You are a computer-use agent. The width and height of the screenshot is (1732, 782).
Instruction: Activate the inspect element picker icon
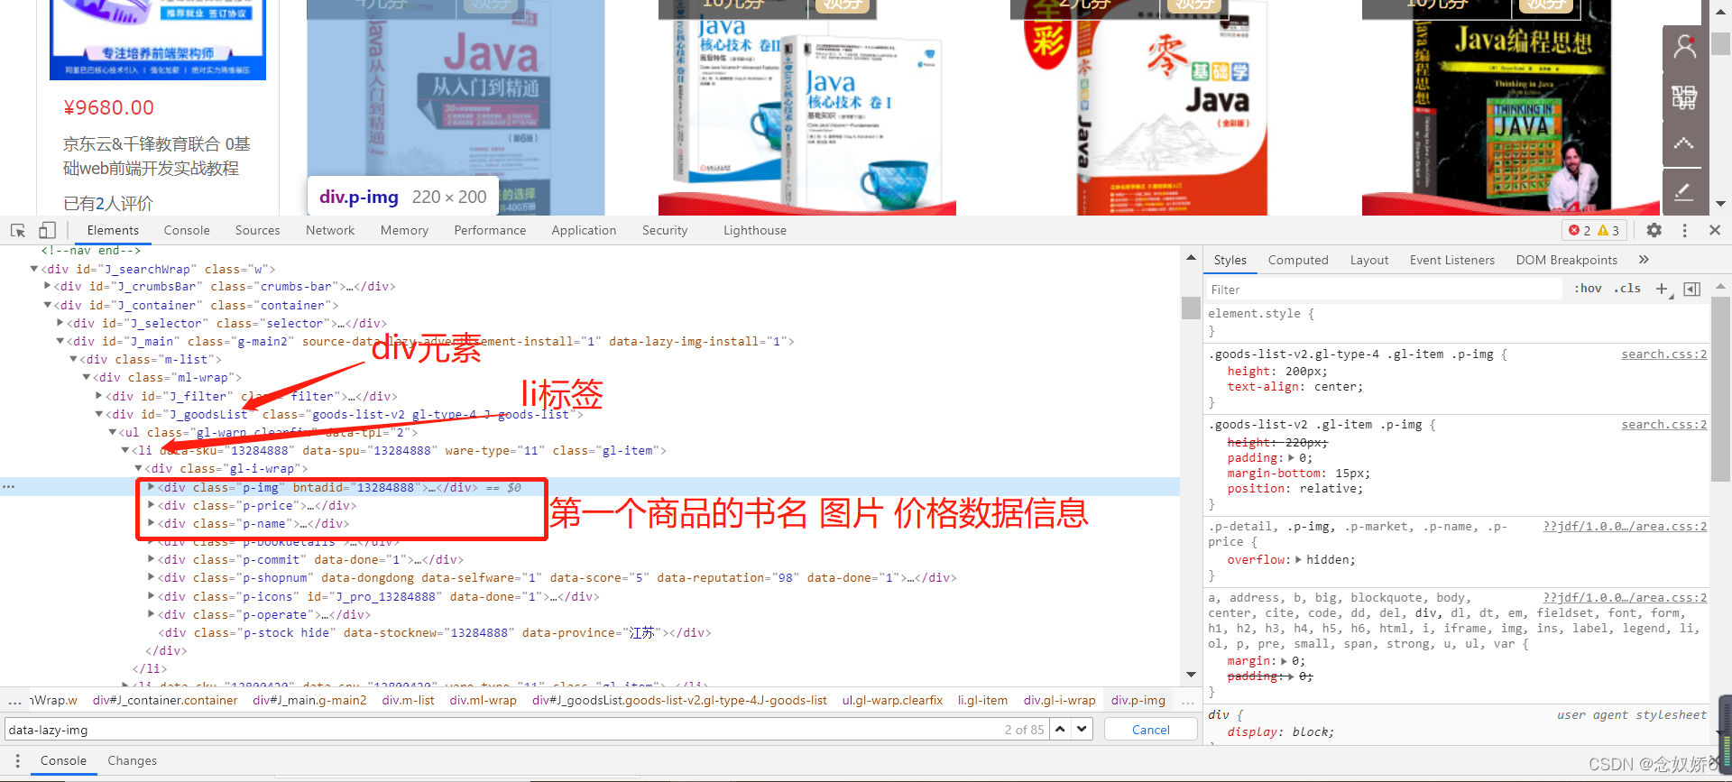pos(18,230)
